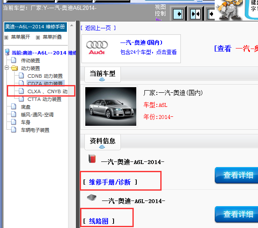Click 查看详细 button for 线路图
258x228 pixels.
[237, 214]
